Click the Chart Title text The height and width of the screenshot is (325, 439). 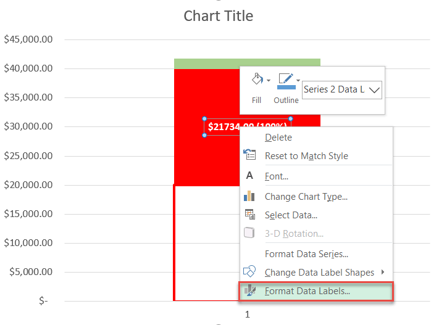(x=219, y=16)
